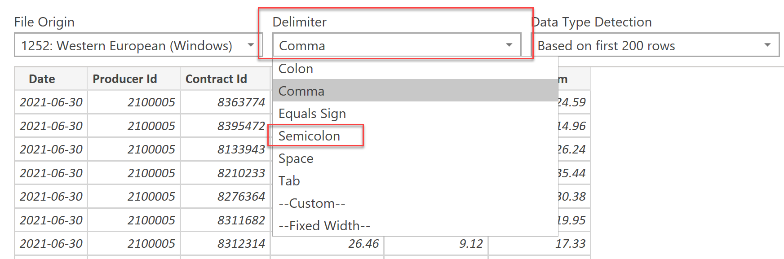Click the Data Type Detection dropdown arrow
Viewport: 784px width, 259px height.
768,45
